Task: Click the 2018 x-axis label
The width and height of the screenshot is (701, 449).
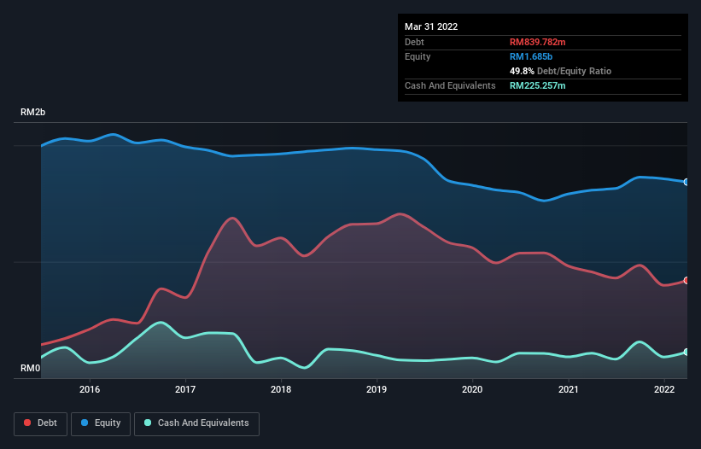Action: [281, 389]
